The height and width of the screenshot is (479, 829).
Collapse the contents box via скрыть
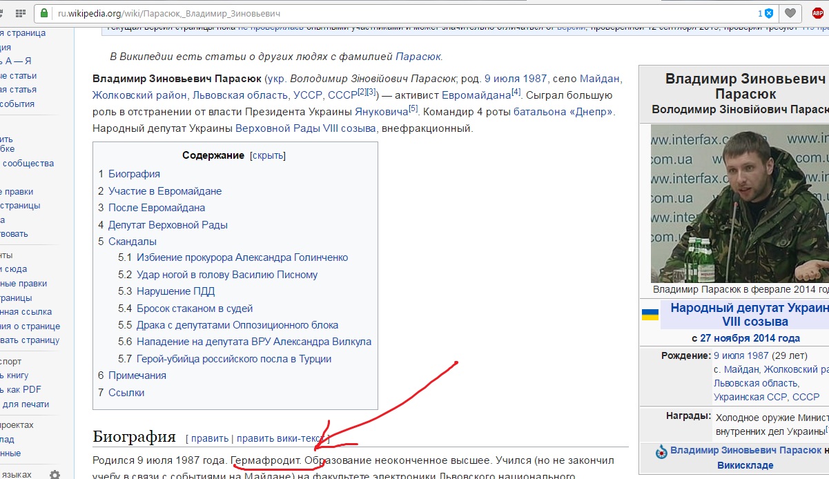(x=268, y=155)
